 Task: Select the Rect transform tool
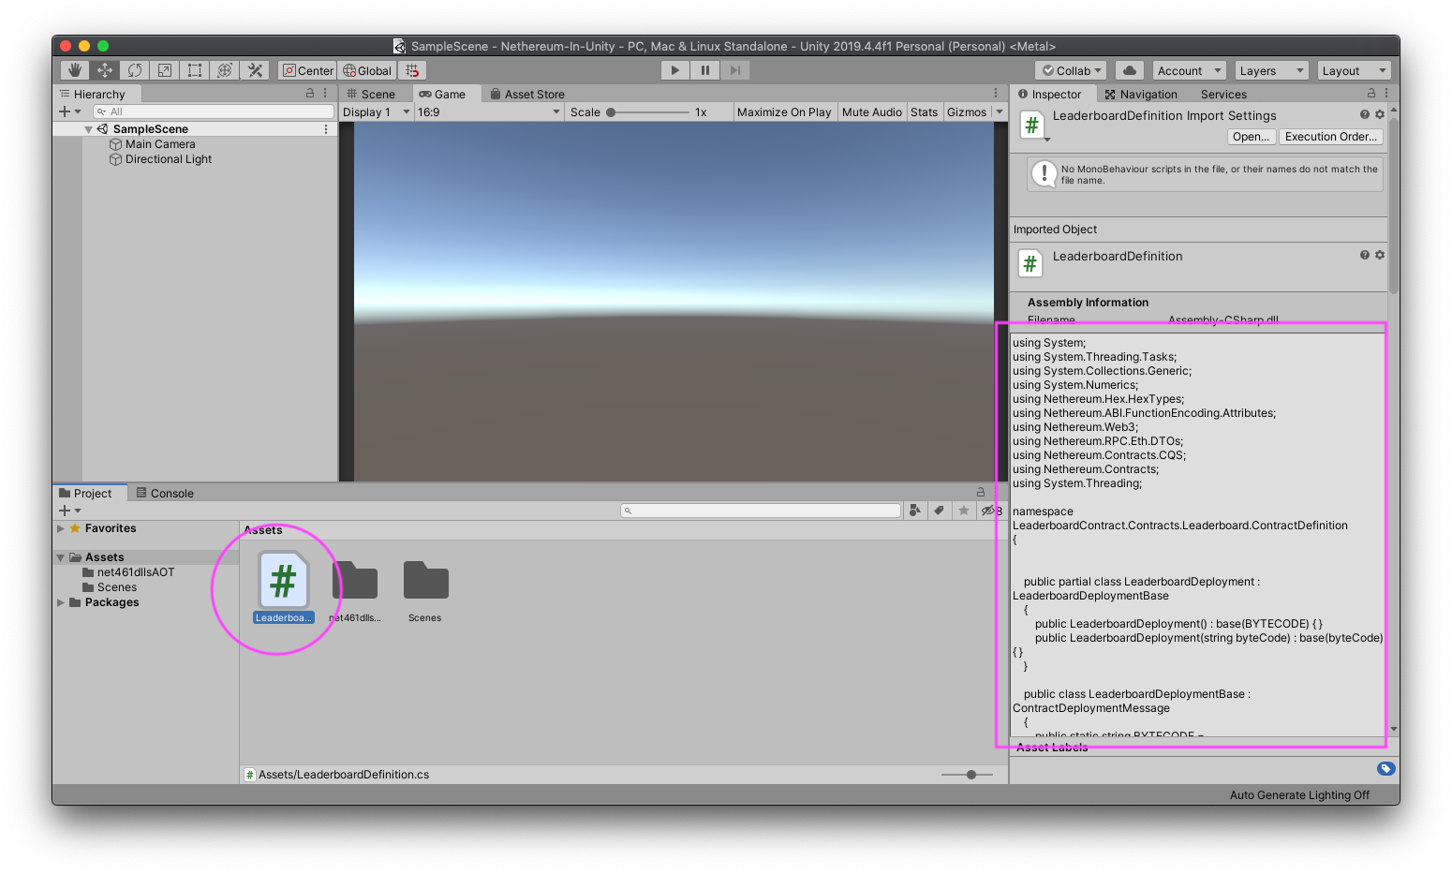pos(194,69)
